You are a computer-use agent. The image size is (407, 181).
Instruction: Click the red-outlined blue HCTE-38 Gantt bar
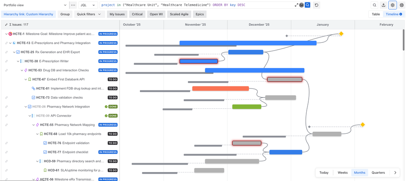pos(199,61)
